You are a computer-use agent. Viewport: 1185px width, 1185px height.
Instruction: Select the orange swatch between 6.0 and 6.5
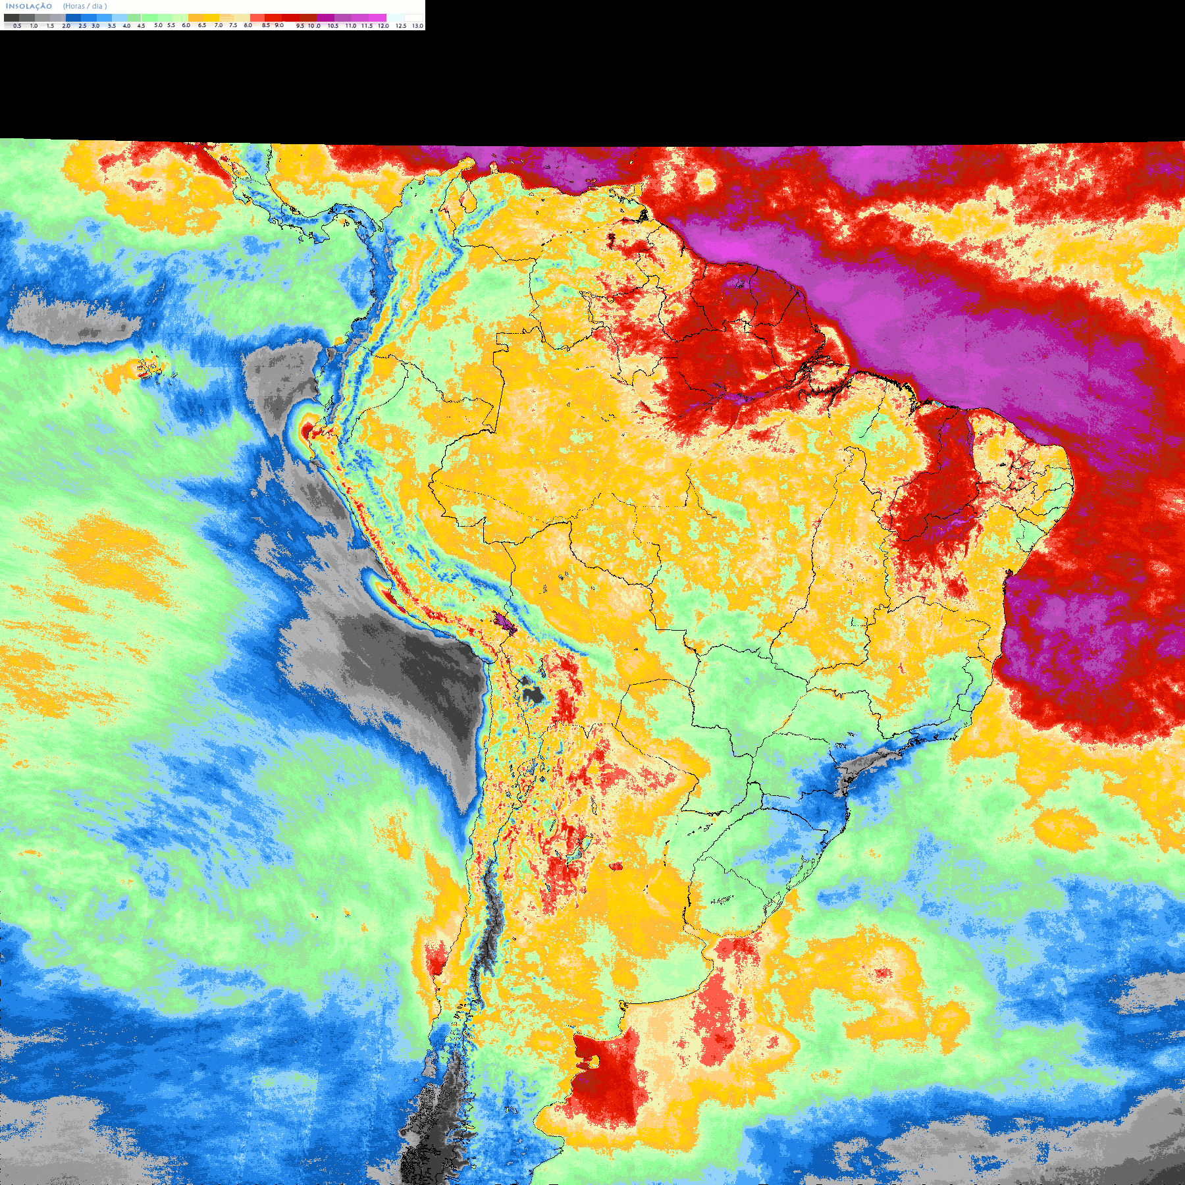pyautogui.click(x=196, y=18)
